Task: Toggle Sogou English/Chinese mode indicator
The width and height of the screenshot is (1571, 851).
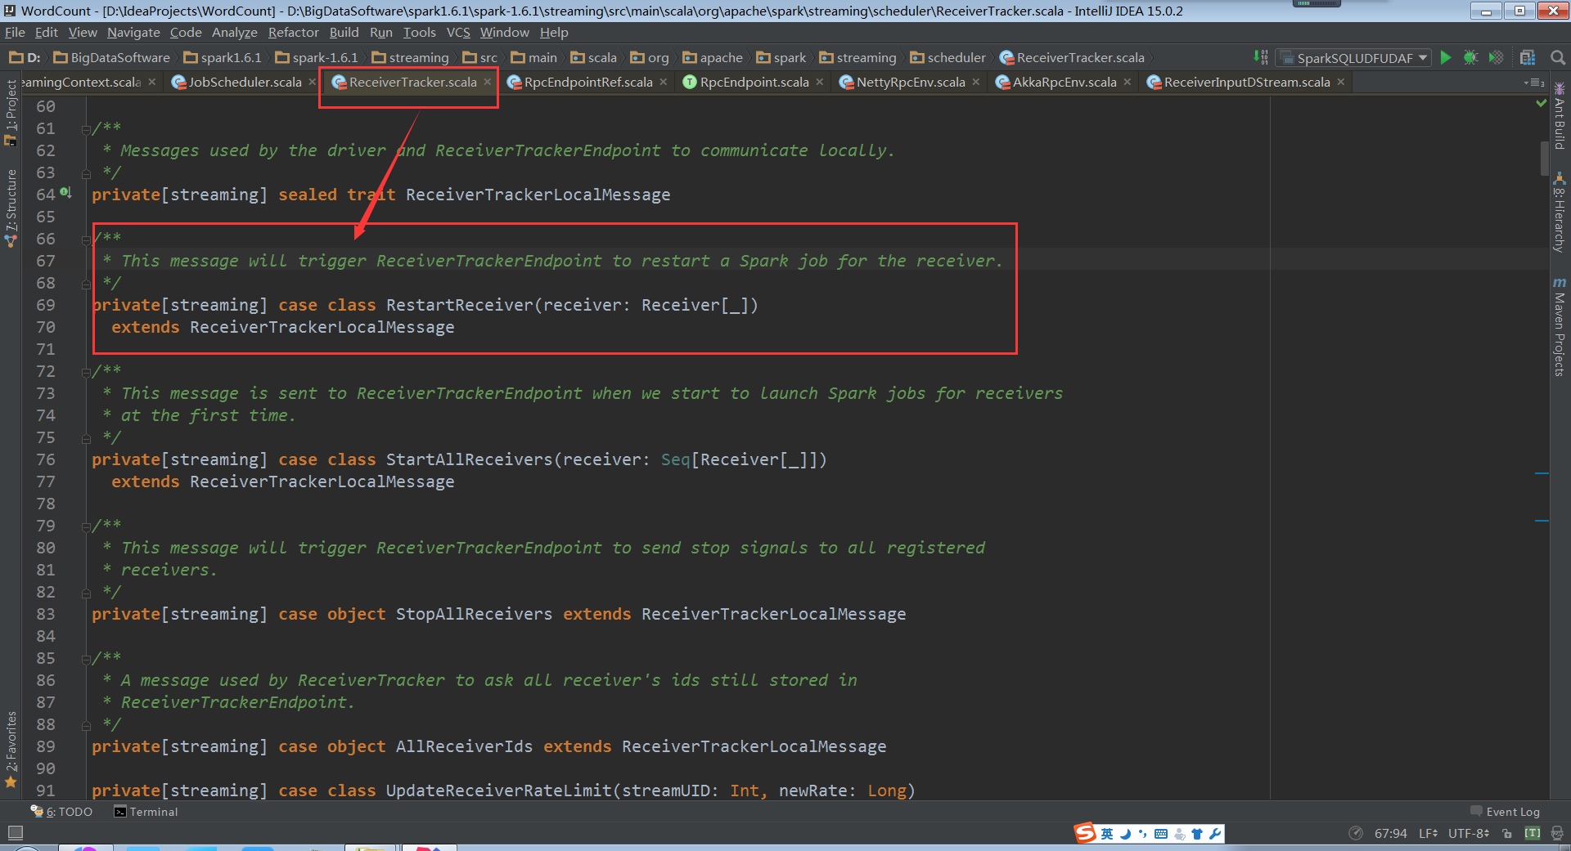Action: (x=1107, y=834)
